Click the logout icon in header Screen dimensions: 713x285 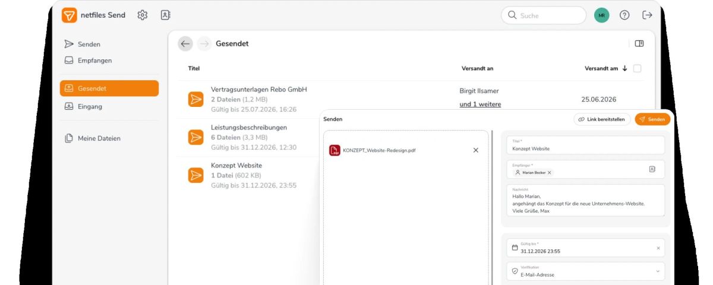[x=647, y=15]
